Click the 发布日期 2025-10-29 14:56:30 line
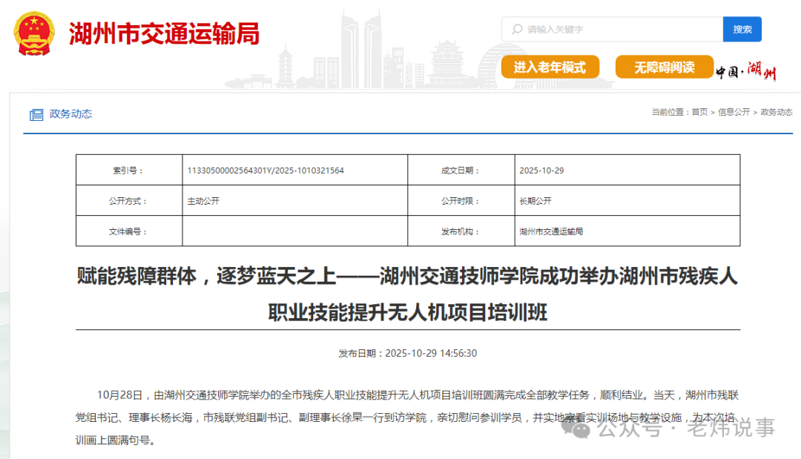The width and height of the screenshot is (801, 459). 408,353
